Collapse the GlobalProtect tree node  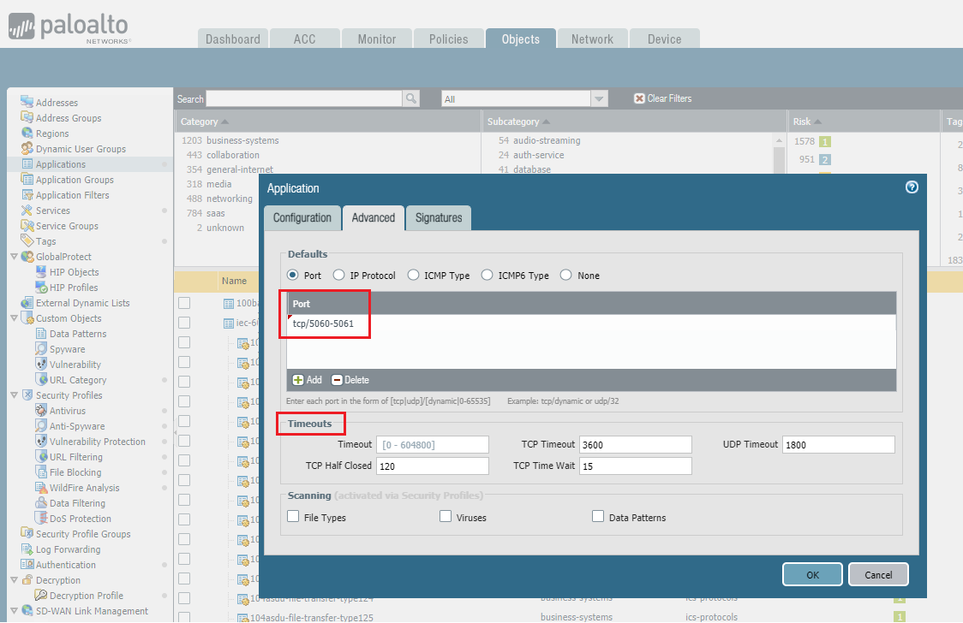14,257
